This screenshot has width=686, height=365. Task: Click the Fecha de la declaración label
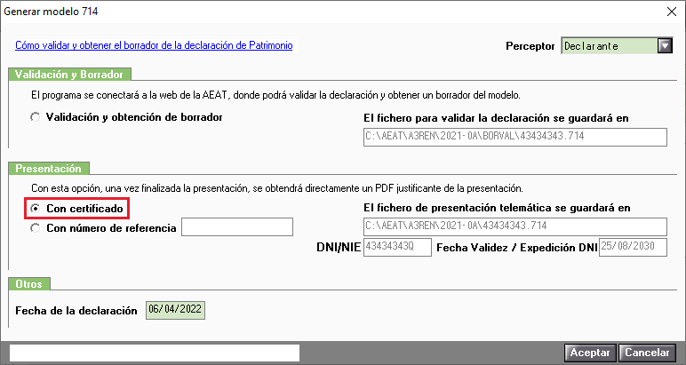coord(76,311)
